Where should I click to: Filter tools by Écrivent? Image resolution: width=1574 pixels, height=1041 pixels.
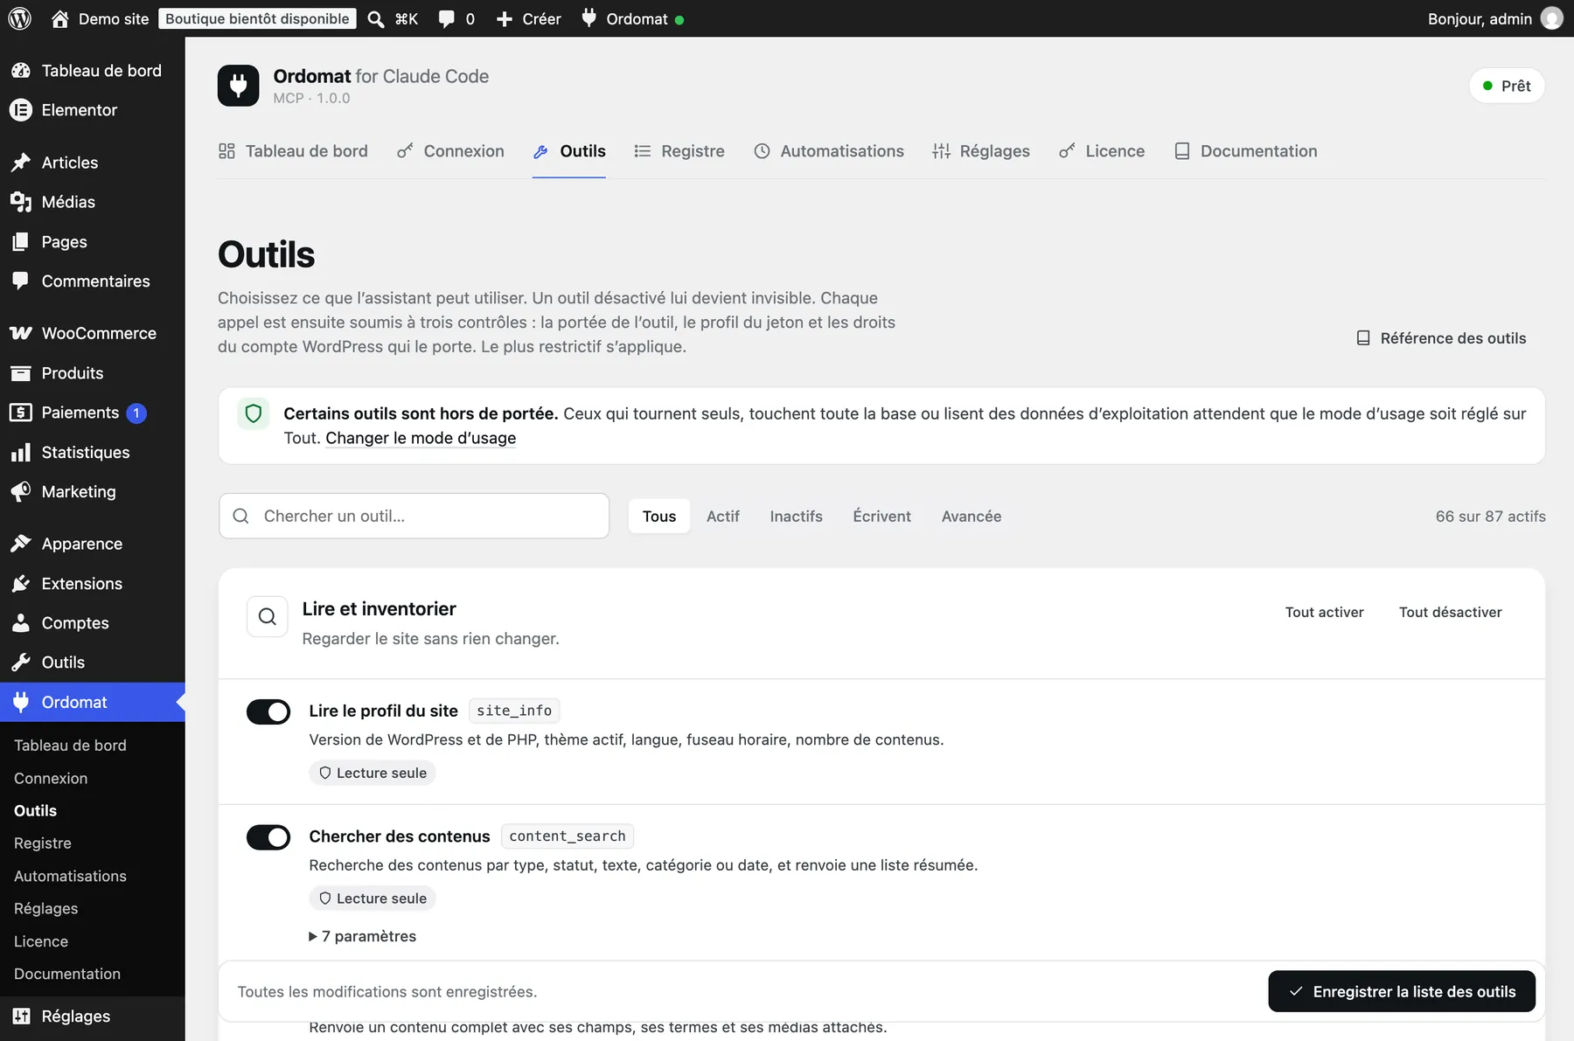(x=882, y=517)
